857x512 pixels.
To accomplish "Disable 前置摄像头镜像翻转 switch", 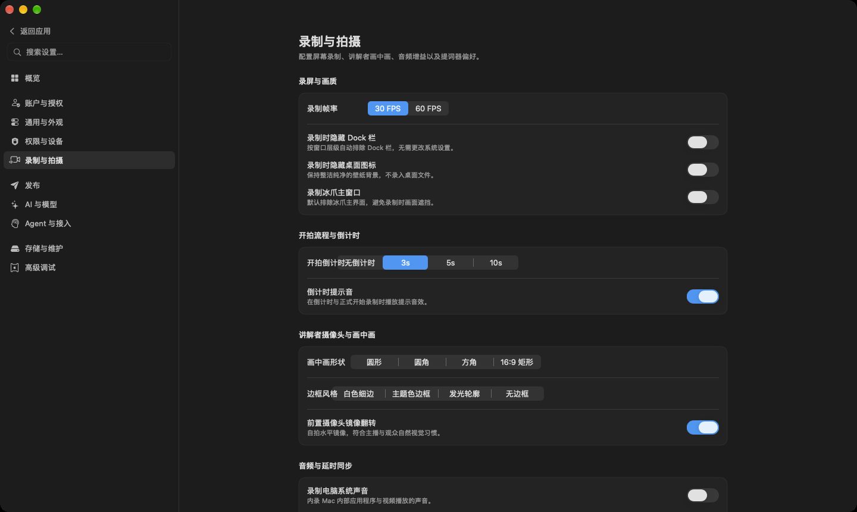I will coord(703,427).
